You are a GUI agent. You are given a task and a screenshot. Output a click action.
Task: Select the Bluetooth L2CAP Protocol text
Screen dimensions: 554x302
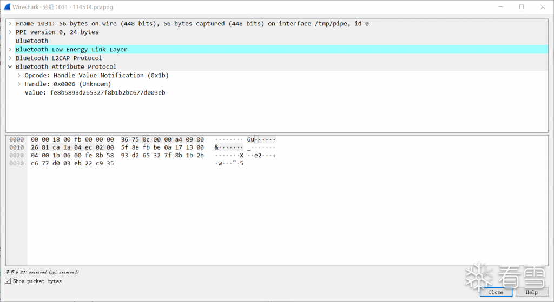pyautogui.click(x=58, y=58)
